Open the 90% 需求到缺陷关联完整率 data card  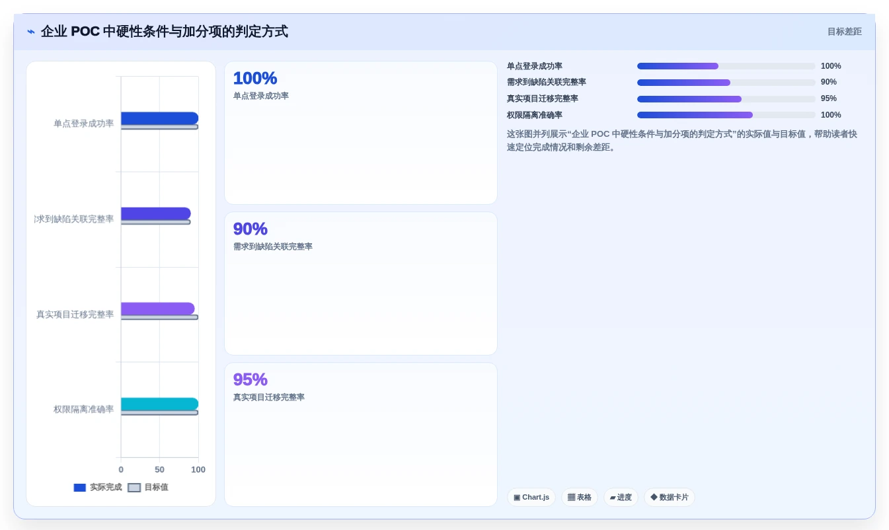(x=361, y=284)
